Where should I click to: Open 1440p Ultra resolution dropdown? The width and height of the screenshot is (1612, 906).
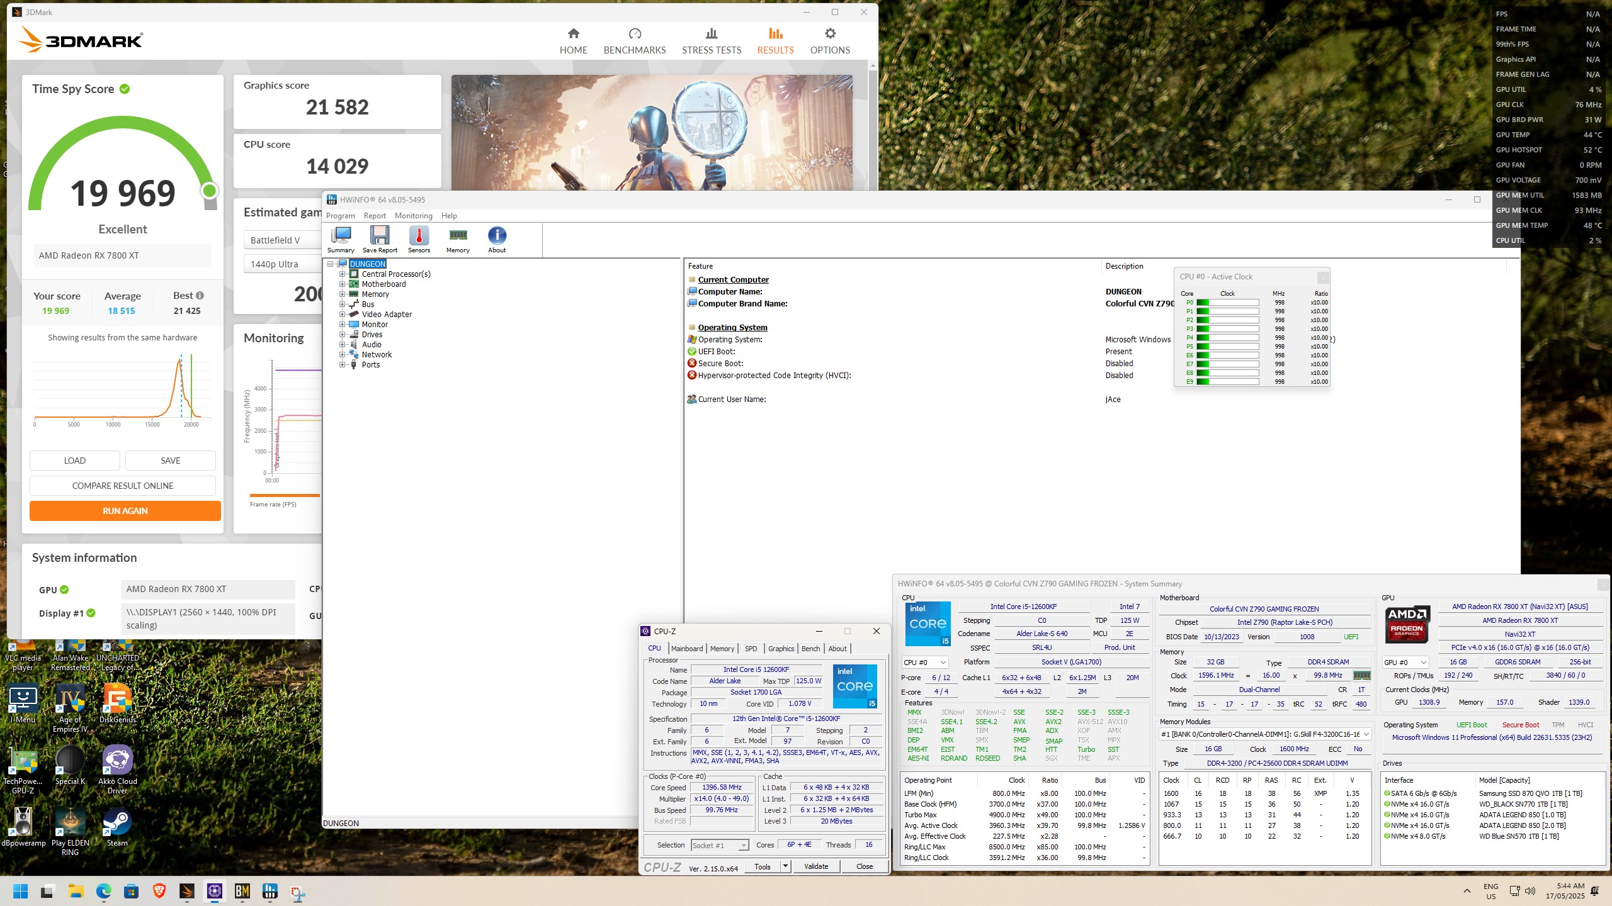[283, 264]
